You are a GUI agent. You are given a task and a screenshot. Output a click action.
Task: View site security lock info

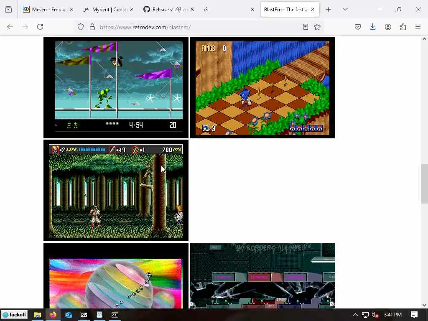92,27
